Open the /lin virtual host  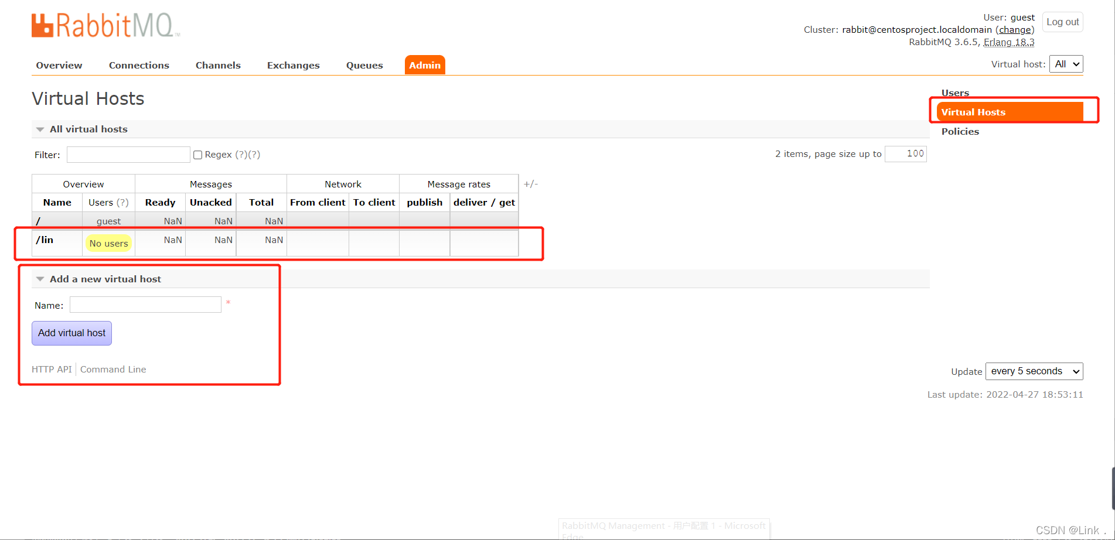[x=45, y=240]
